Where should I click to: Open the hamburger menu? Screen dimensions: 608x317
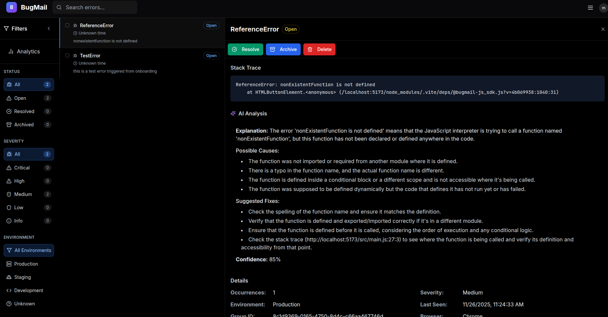tap(590, 7)
